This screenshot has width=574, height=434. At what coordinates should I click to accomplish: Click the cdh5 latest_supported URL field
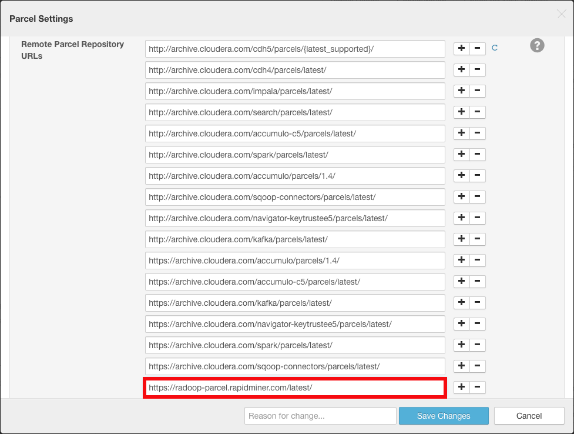point(295,49)
